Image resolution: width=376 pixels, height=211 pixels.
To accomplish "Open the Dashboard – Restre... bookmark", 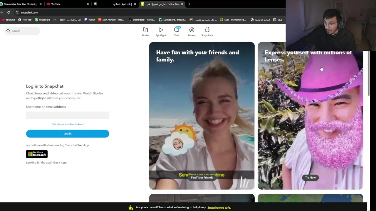I will click(142, 20).
